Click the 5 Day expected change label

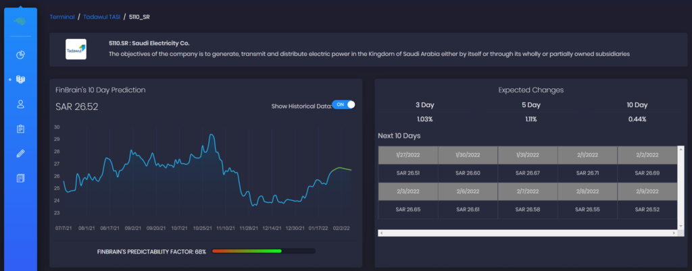coord(531,105)
